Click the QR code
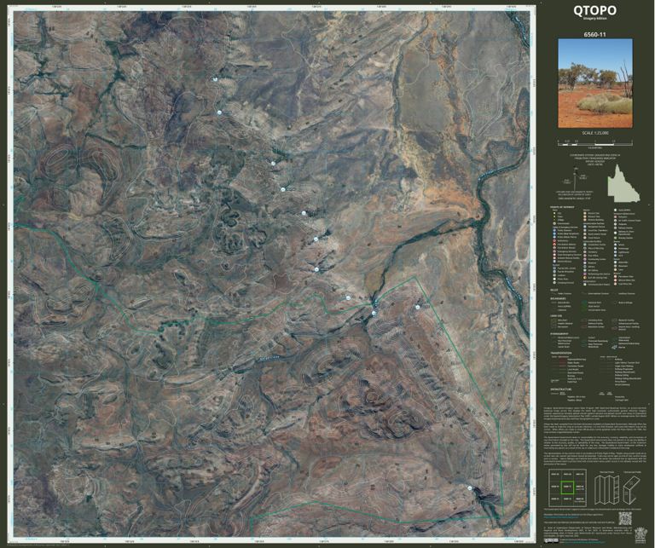 pos(625,518)
